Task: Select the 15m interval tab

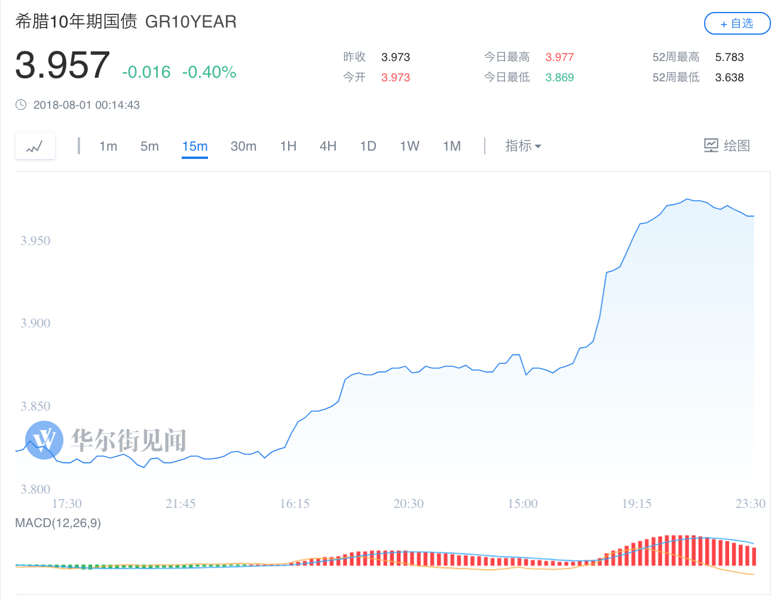Action: [x=195, y=146]
